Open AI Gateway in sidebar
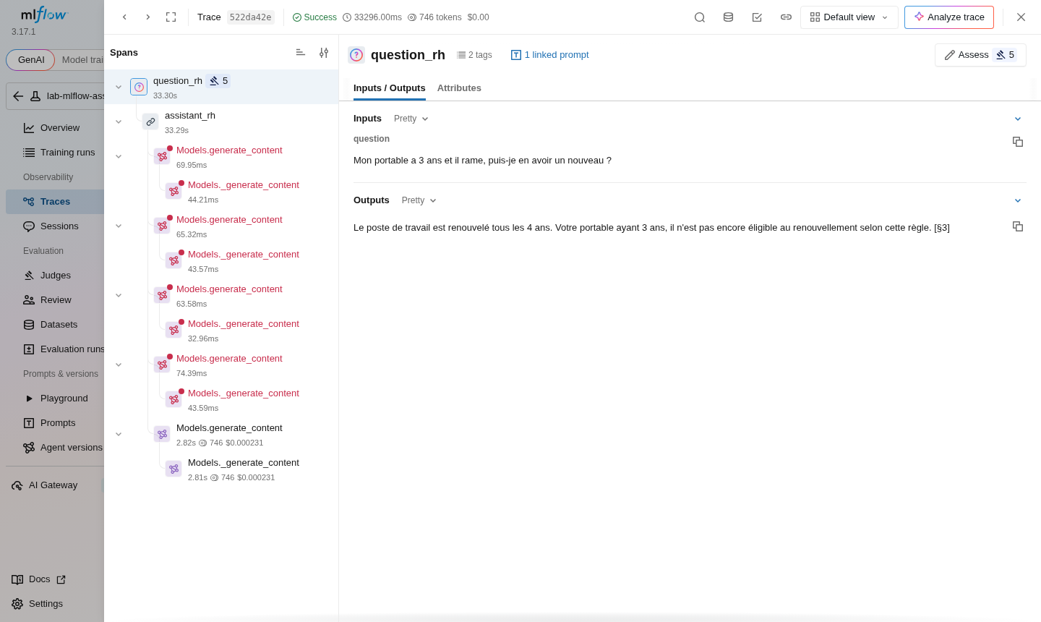The height and width of the screenshot is (622, 1041). [53, 485]
